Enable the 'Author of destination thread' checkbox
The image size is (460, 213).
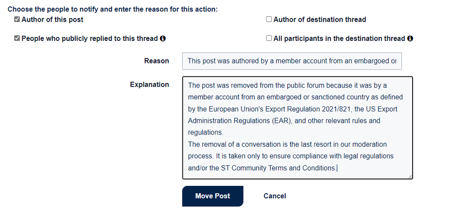269,19
